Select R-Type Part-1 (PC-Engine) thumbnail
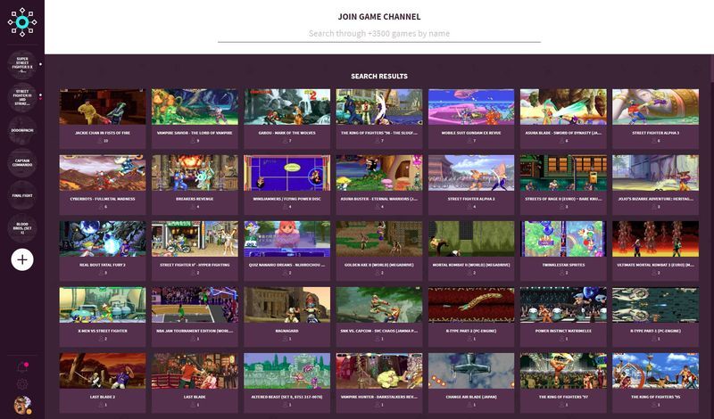 (x=655, y=305)
